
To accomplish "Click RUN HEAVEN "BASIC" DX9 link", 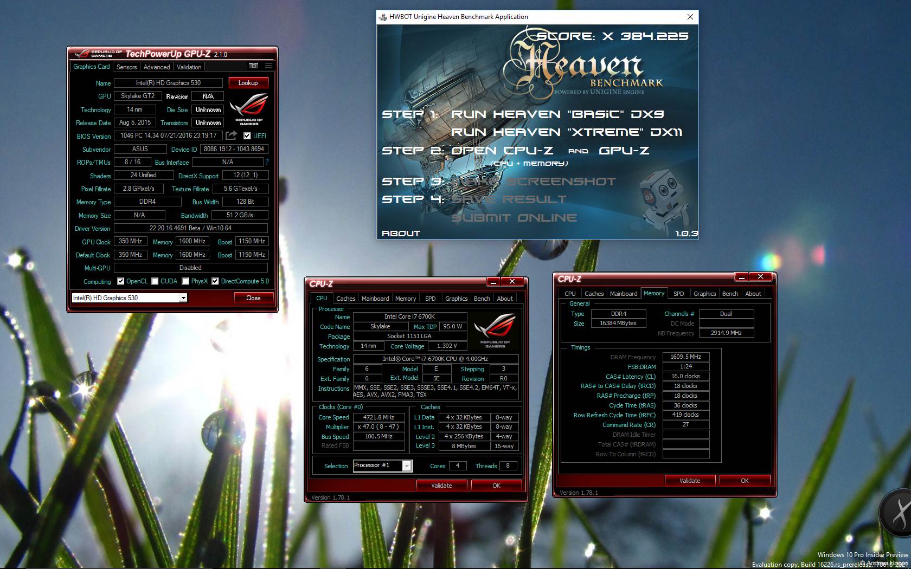I will 557,114.
